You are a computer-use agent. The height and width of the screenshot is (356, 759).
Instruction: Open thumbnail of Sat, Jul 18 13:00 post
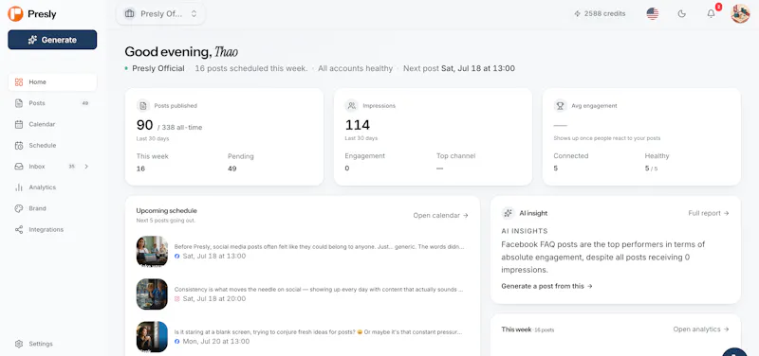click(152, 251)
